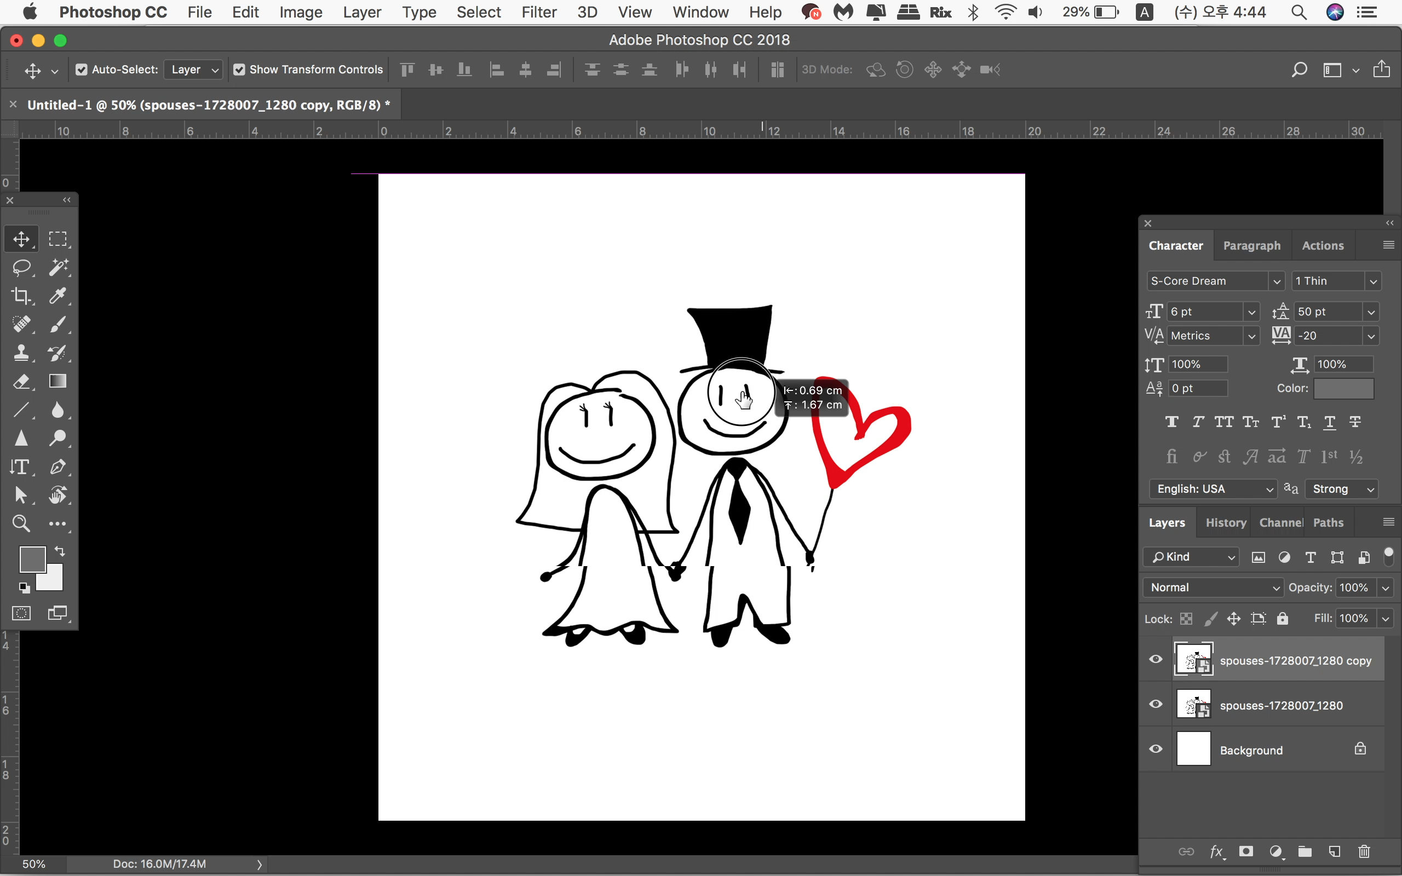Image resolution: width=1402 pixels, height=876 pixels.
Task: Hide the Background layer
Action: [1156, 749]
